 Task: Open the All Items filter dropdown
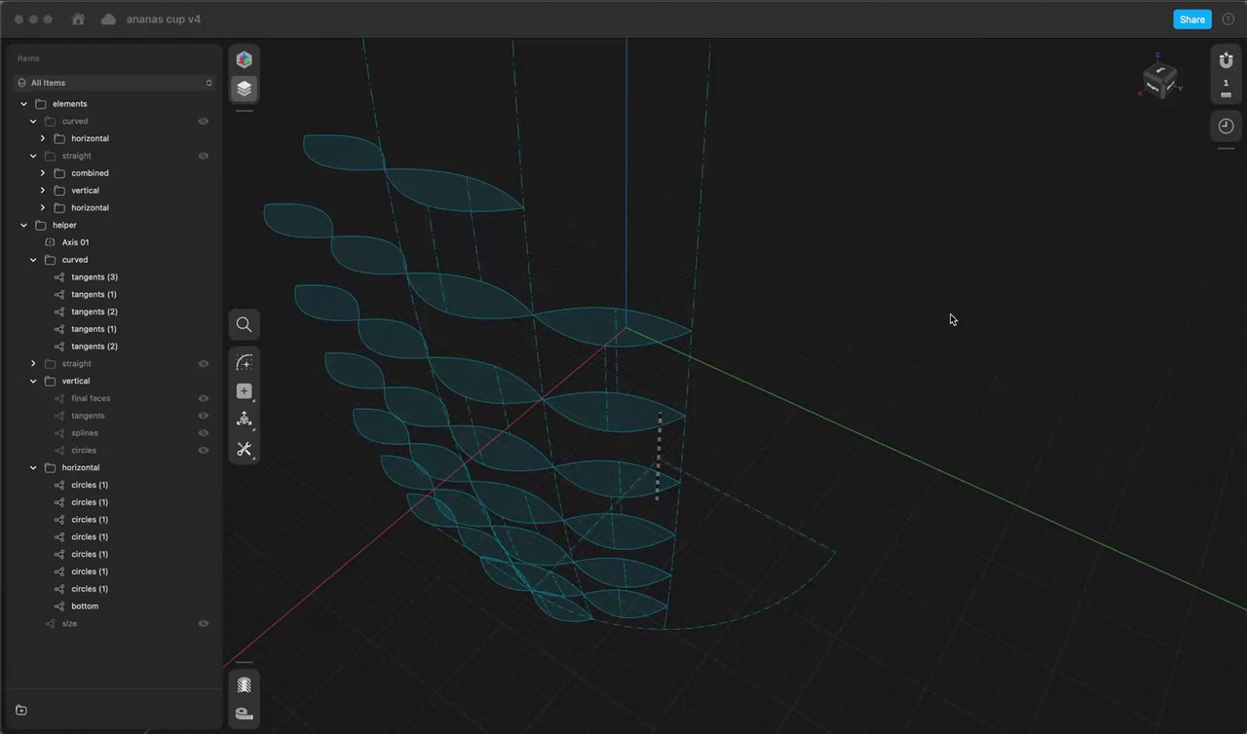(x=115, y=83)
